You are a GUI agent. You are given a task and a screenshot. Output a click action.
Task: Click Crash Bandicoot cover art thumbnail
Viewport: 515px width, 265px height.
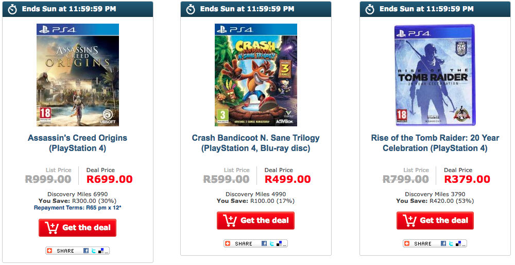(256, 75)
